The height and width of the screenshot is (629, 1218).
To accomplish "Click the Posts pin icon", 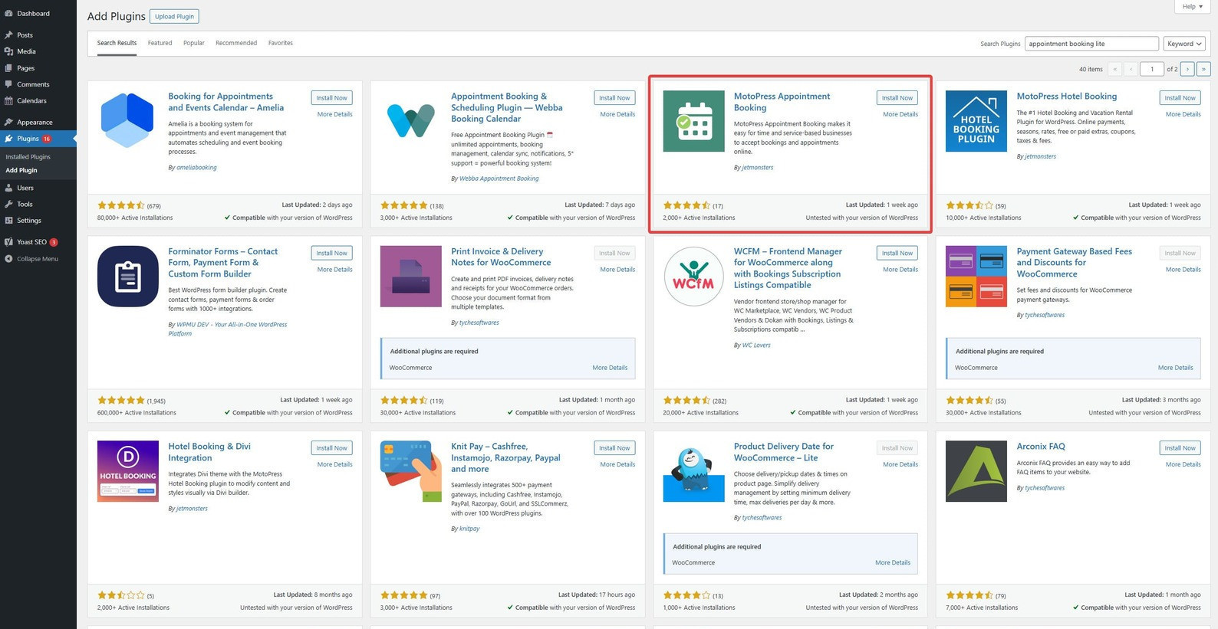I will point(8,34).
